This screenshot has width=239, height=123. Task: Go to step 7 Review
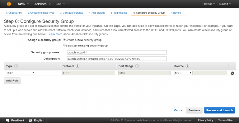click(176, 13)
